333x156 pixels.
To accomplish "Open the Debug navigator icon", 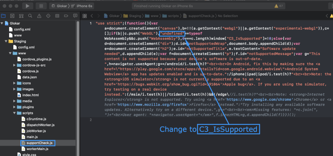I will (57, 16).
